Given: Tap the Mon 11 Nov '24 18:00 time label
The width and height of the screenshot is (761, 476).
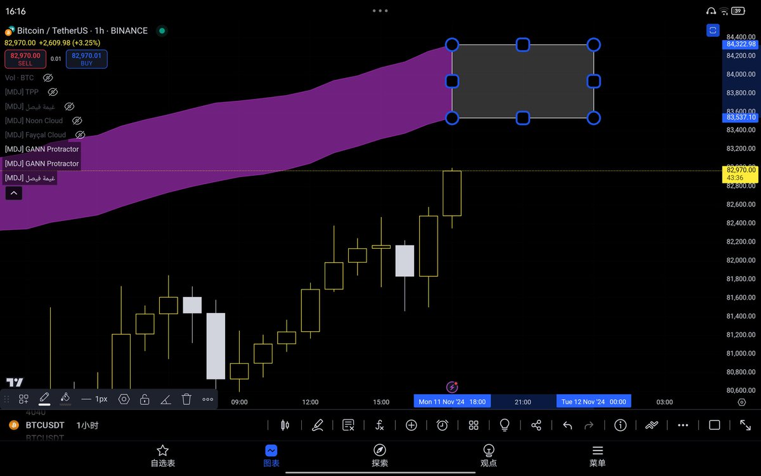Looking at the screenshot, I should [452, 402].
